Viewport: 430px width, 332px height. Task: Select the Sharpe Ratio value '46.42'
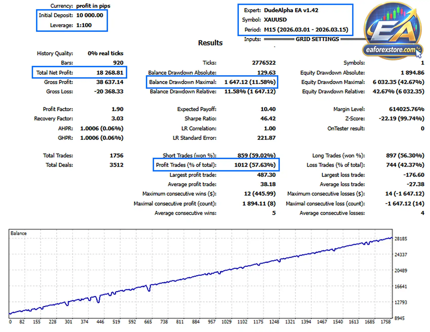(268, 118)
